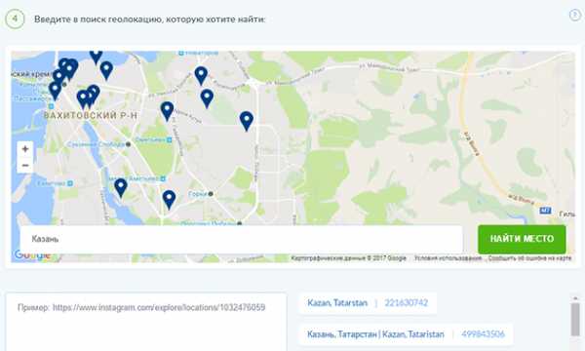Viewport: 585px width, 351px height.
Task: Click location ID 221630742
Action: (407, 303)
